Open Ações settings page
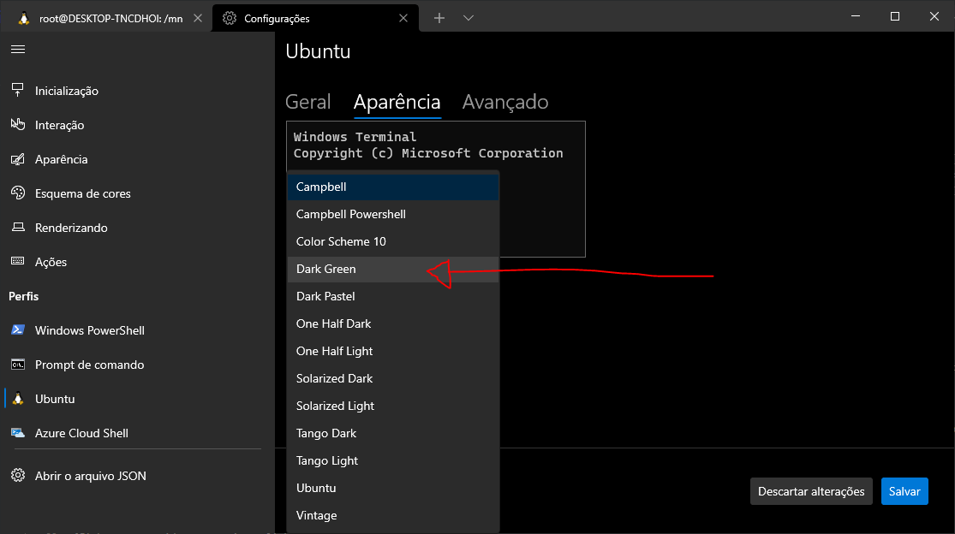 (x=137, y=262)
